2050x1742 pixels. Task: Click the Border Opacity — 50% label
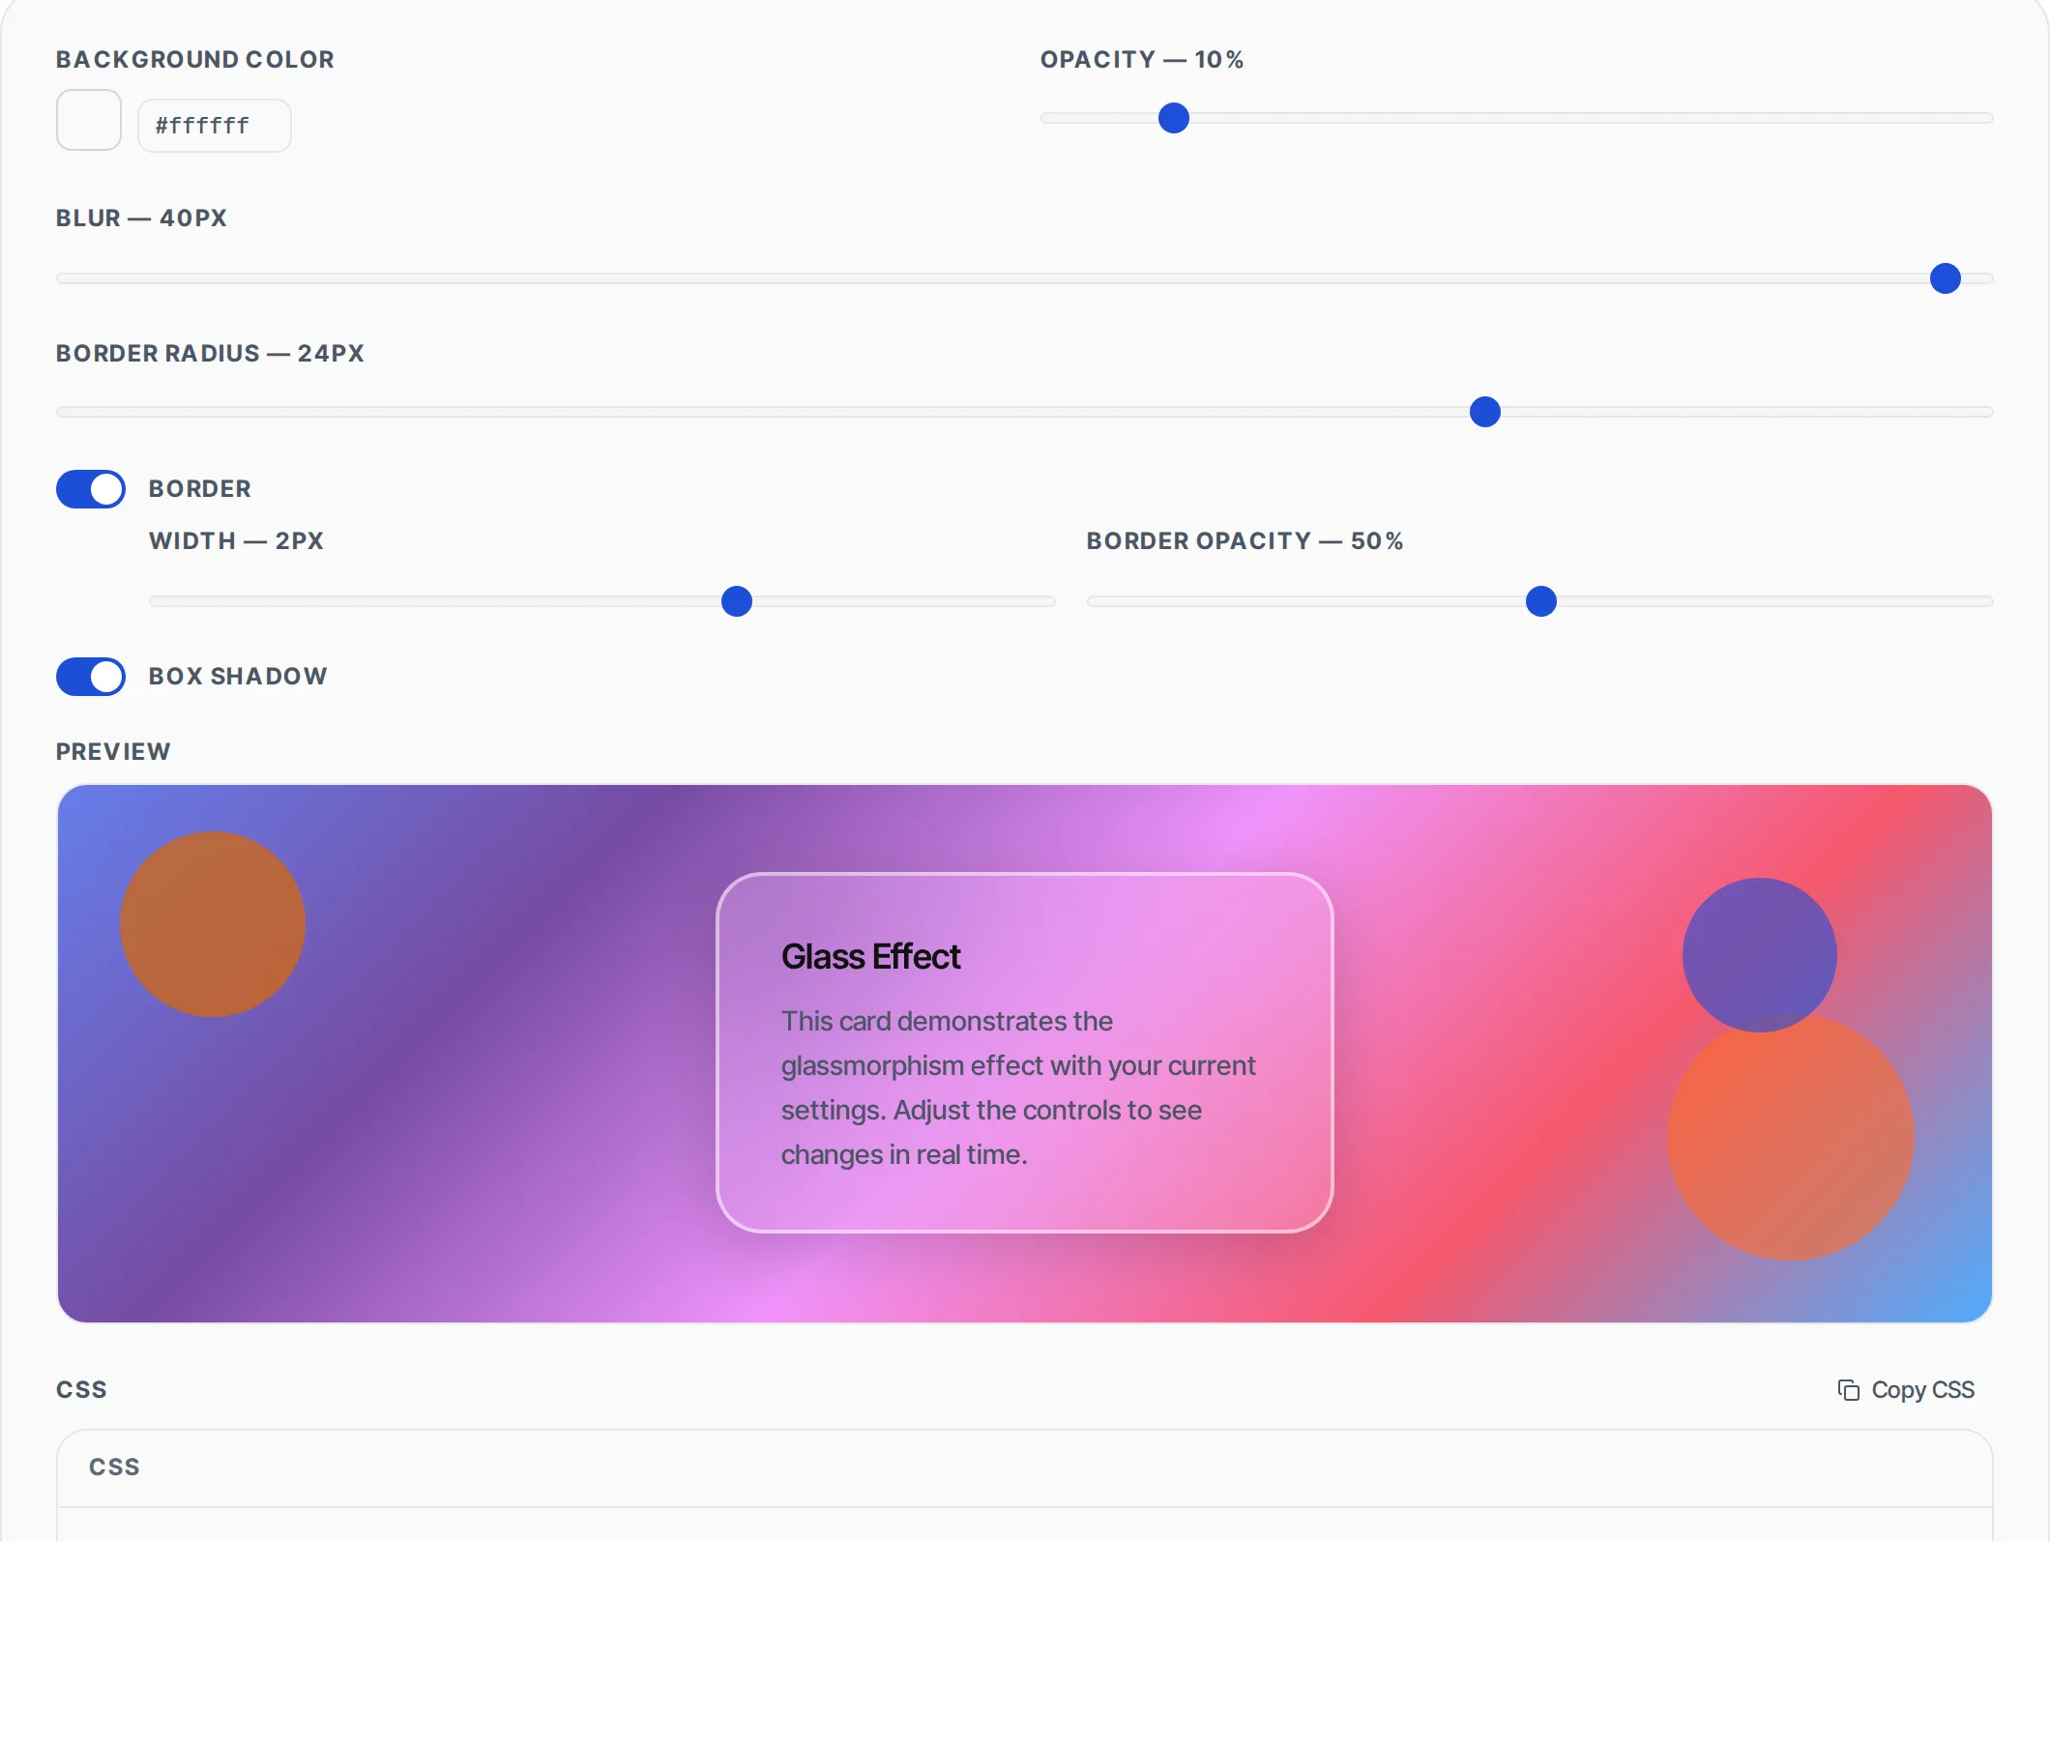point(1245,541)
